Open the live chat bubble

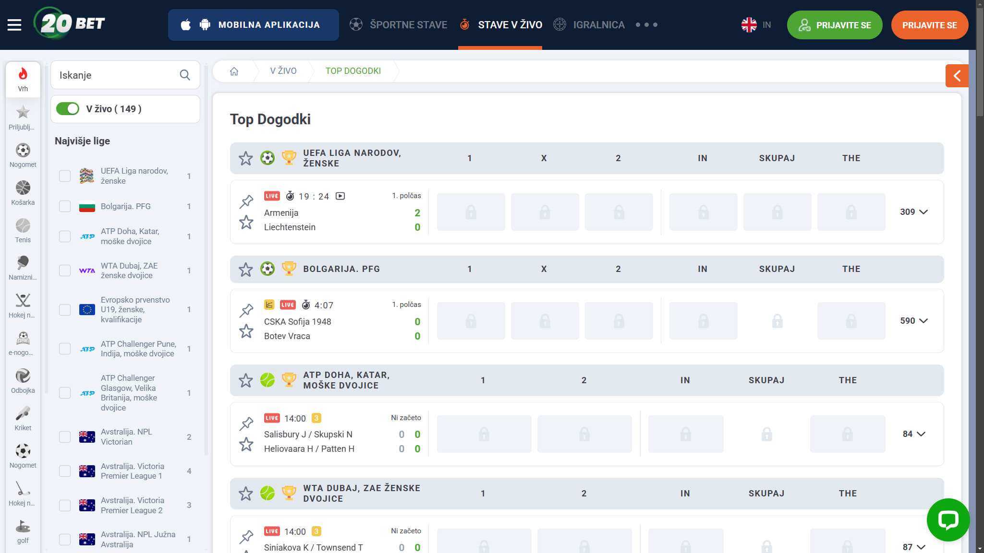point(948,520)
